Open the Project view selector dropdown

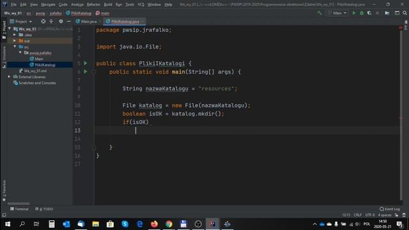click(x=21, y=21)
